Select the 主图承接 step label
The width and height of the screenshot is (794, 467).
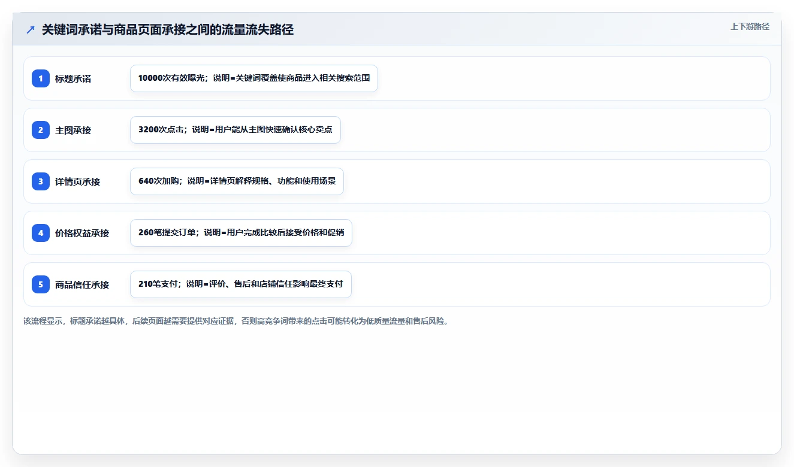click(73, 130)
